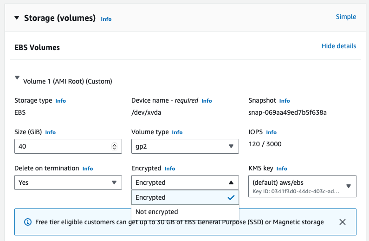Click the size field stepper arrows
The image size is (369, 241).
coord(115,146)
